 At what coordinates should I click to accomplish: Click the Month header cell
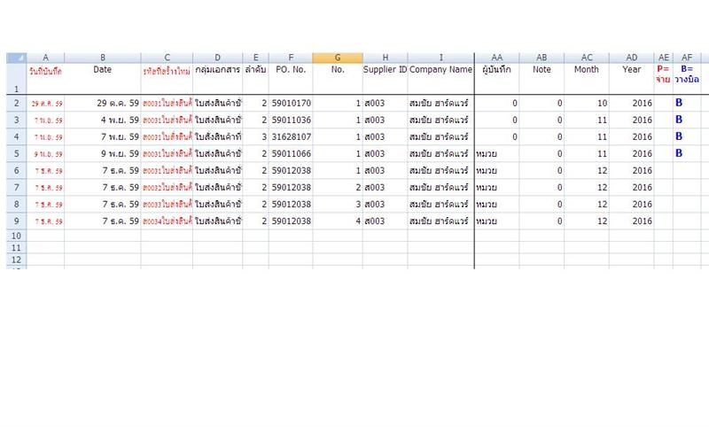click(586, 69)
